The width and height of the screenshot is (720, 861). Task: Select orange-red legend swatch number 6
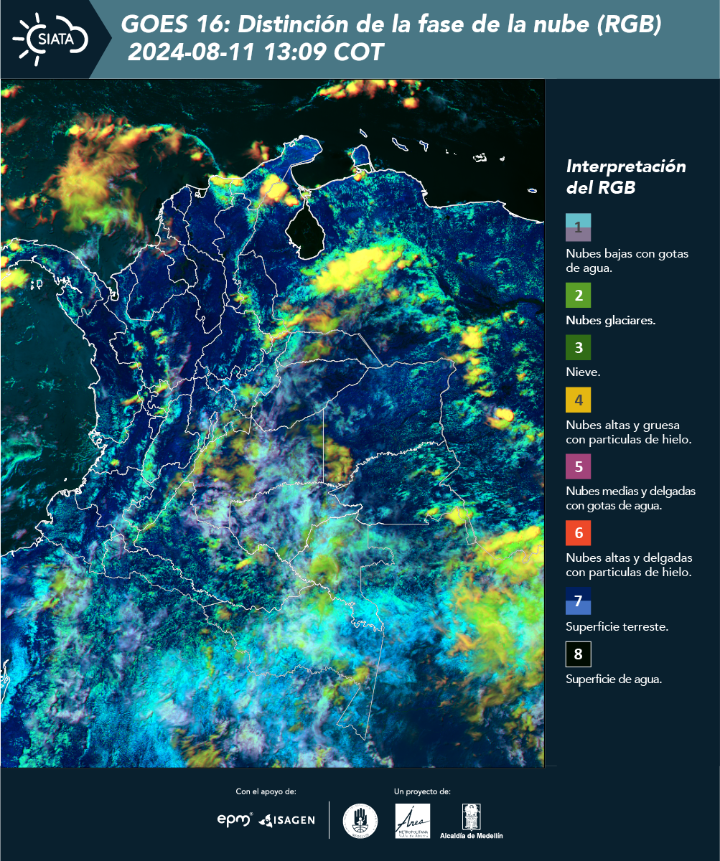pos(578,533)
